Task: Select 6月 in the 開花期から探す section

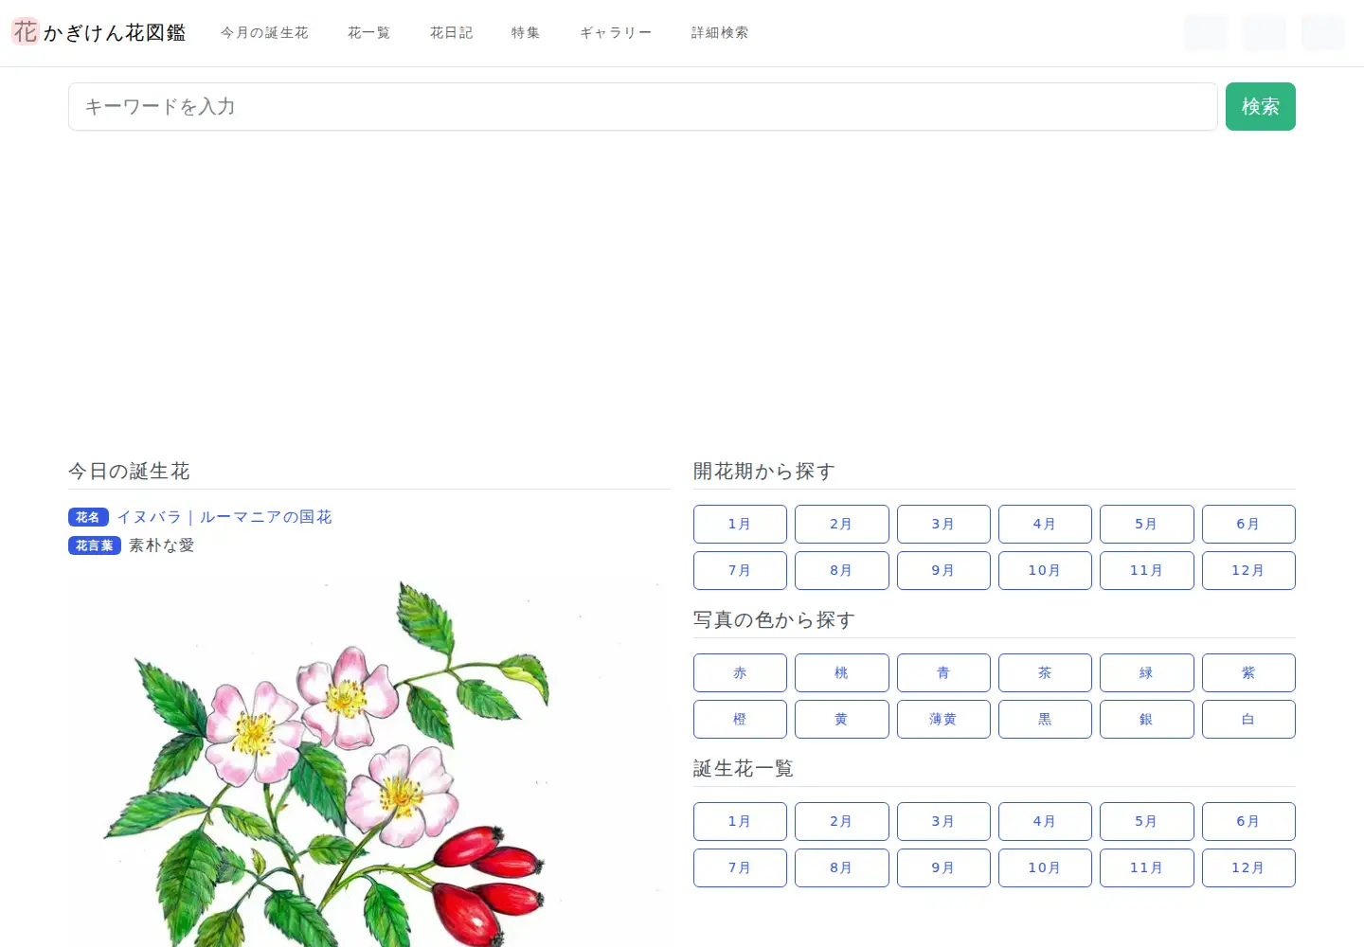Action: 1248,524
